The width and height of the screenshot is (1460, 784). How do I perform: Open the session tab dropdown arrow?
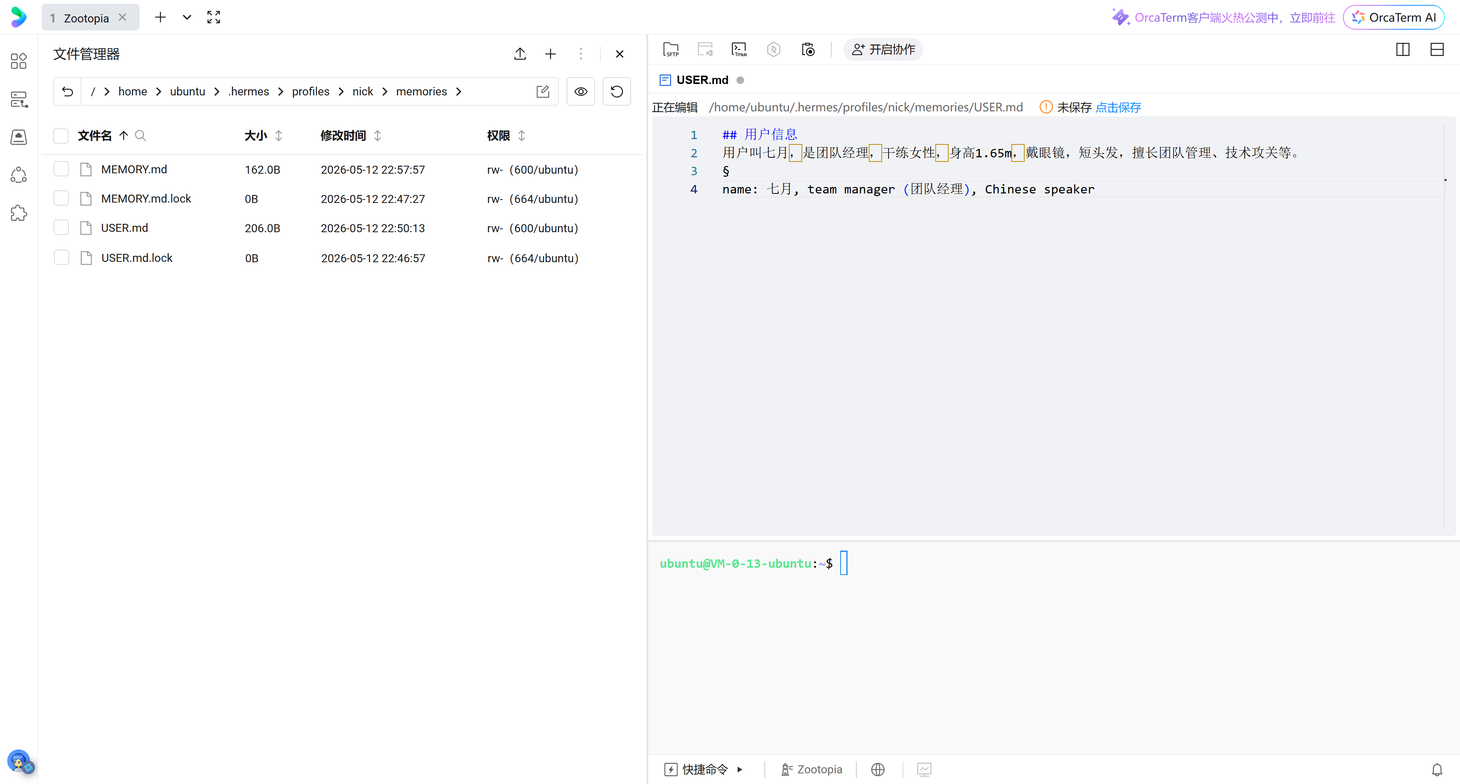click(186, 17)
